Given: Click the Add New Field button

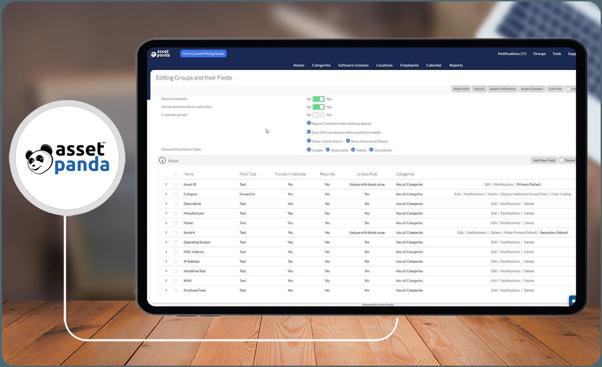Looking at the screenshot, I should (544, 160).
